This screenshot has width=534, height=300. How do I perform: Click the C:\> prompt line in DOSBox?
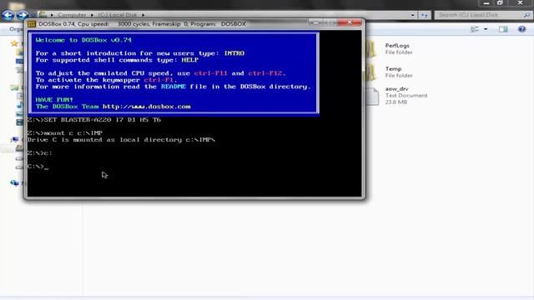pos(38,167)
